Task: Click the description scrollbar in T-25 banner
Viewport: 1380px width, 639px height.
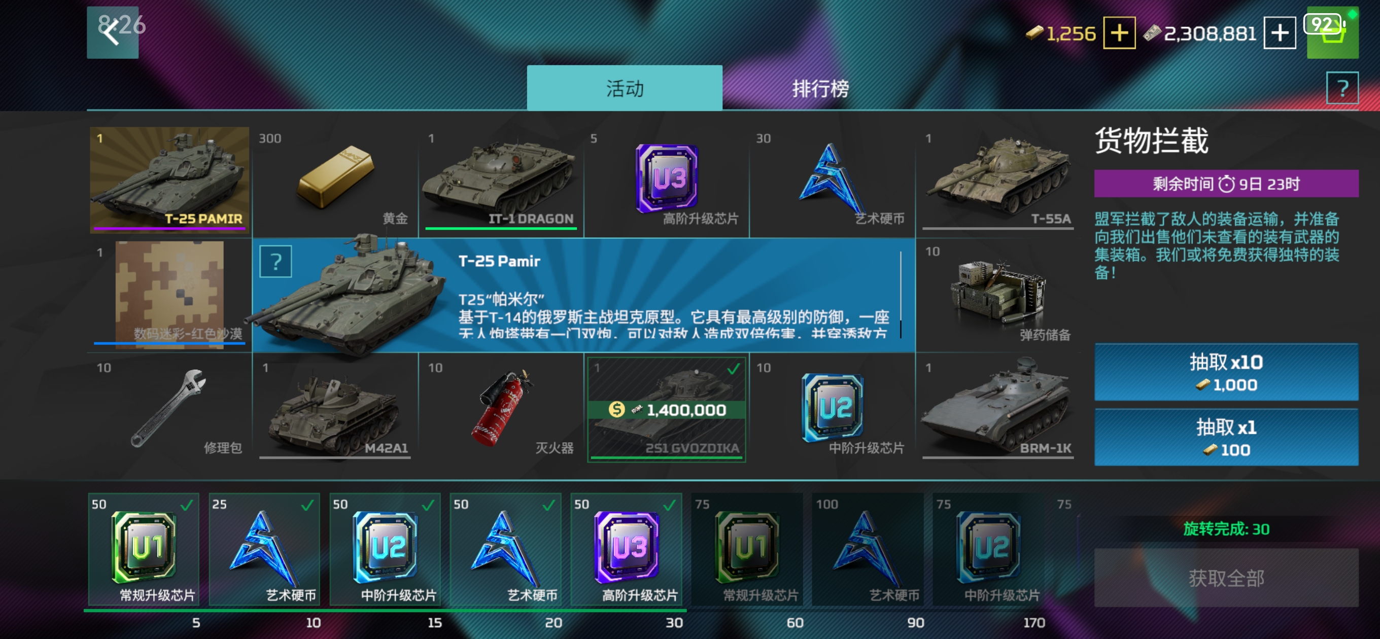Action: pyautogui.click(x=901, y=295)
